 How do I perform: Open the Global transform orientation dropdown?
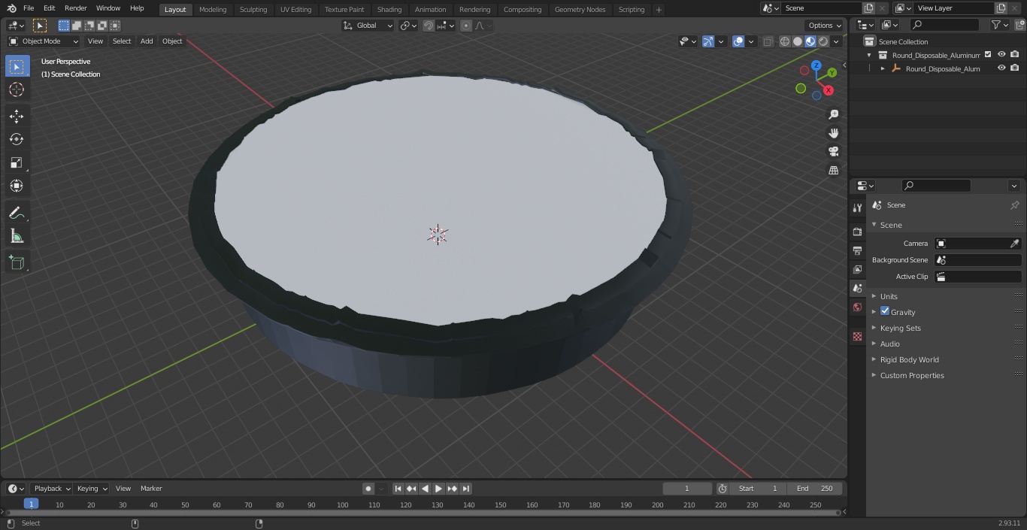368,26
